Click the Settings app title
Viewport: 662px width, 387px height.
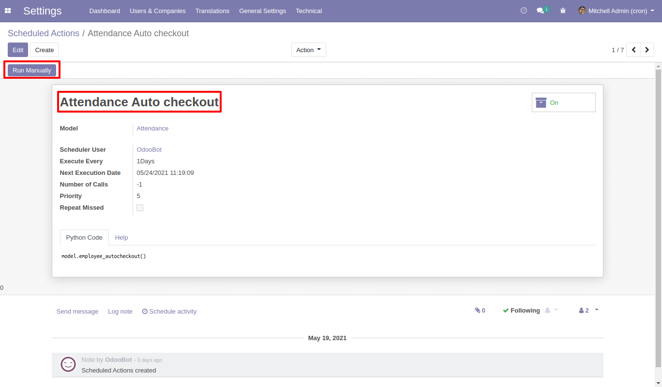click(x=43, y=11)
